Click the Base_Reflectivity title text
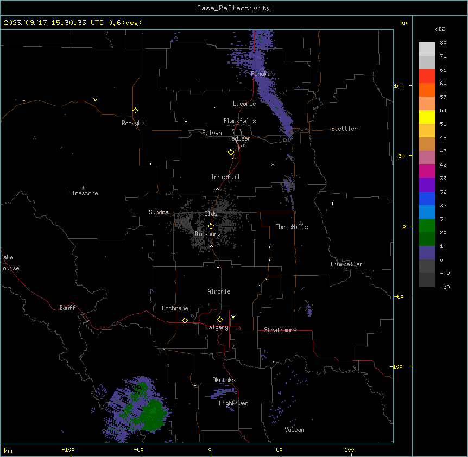The image size is (468, 457). [x=234, y=8]
